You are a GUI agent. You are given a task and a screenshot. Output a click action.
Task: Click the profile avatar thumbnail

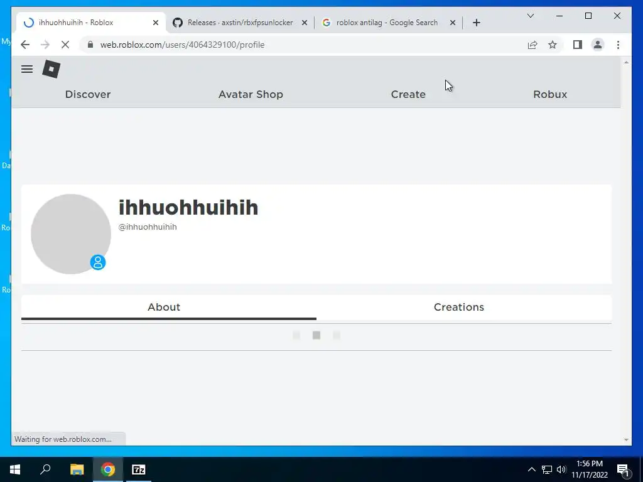71,234
